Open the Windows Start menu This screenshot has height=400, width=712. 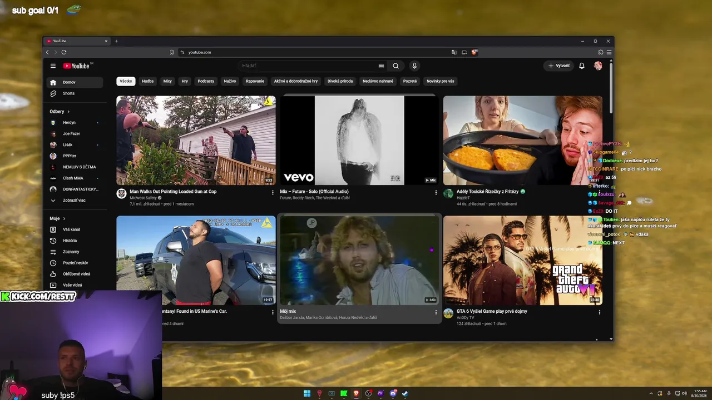click(307, 394)
